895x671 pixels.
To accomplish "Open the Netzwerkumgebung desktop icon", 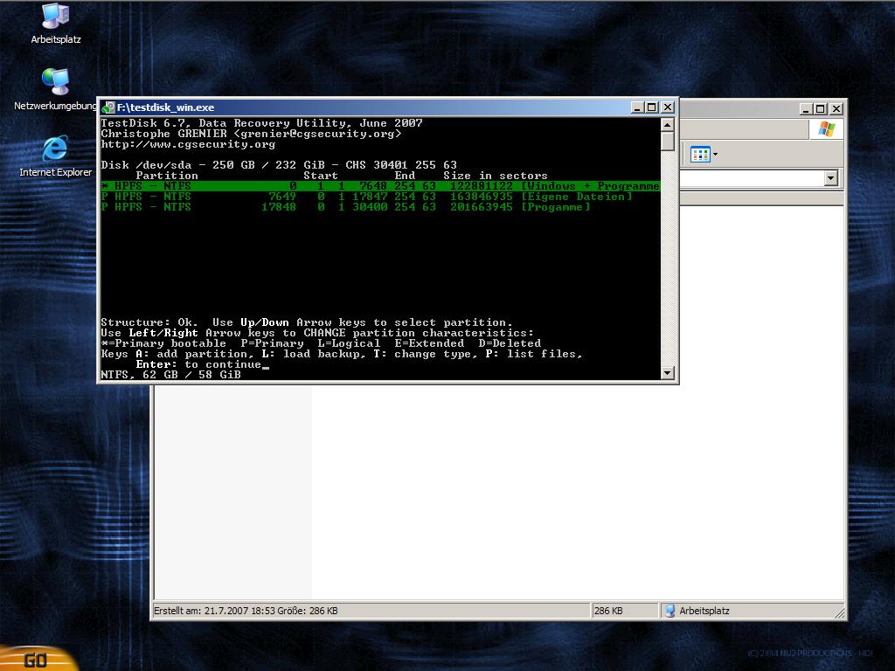I will point(55,90).
